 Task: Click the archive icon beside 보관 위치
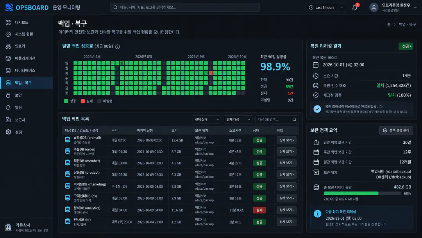[x=316, y=172]
